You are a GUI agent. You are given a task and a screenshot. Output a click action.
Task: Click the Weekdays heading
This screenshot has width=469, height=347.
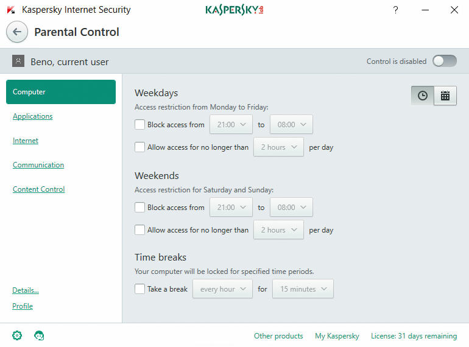(x=156, y=93)
